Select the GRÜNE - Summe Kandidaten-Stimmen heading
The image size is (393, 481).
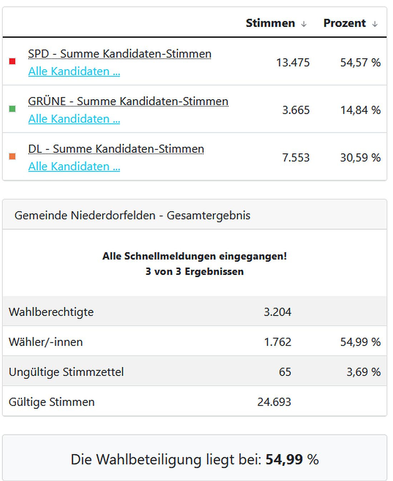tap(128, 101)
